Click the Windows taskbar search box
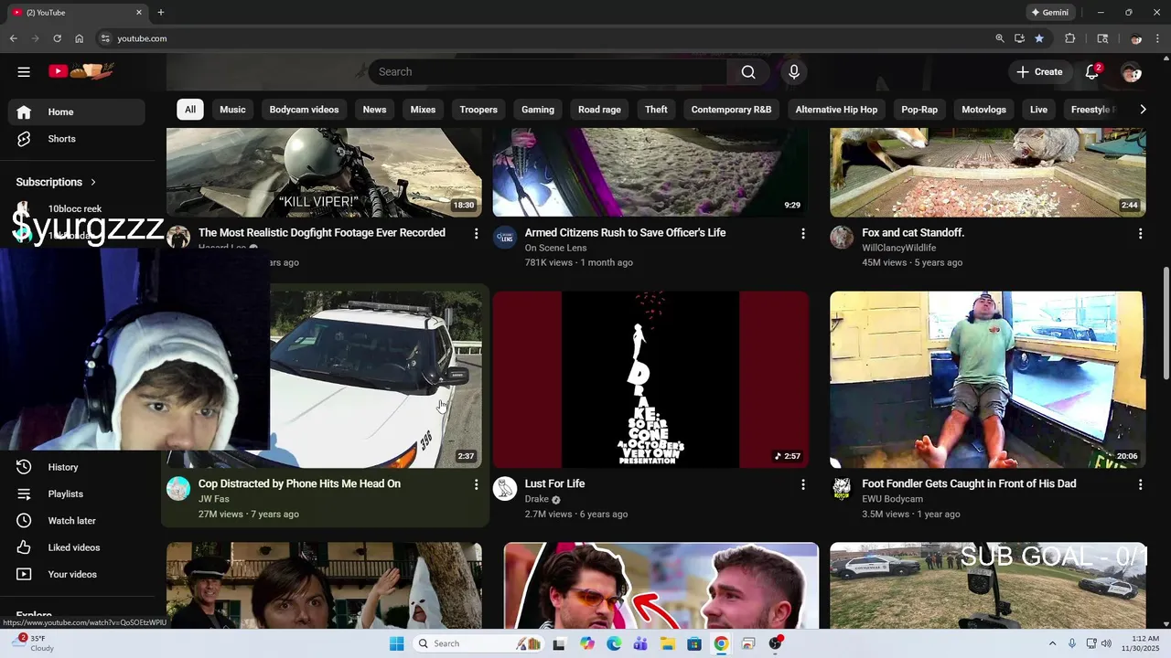Screen dimensions: 1171x658 point(478,643)
